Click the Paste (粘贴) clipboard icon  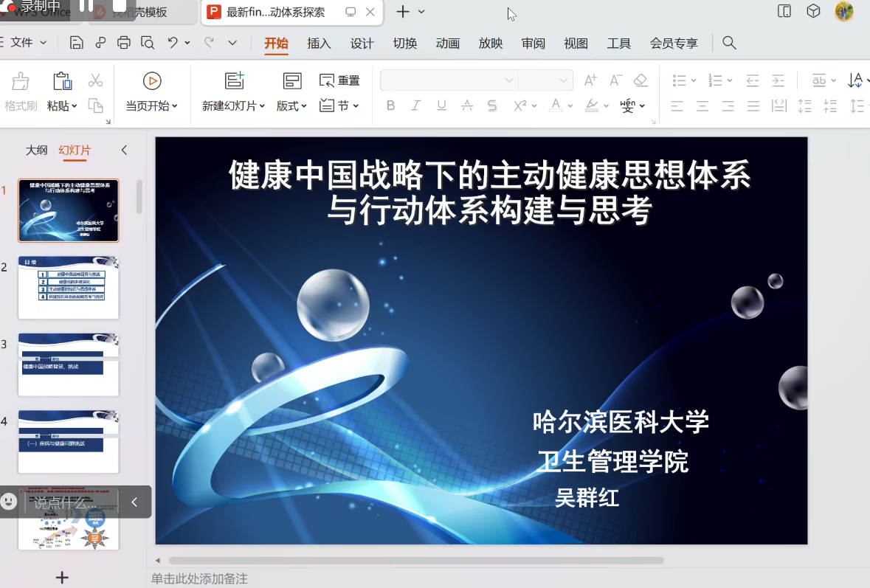(62, 81)
